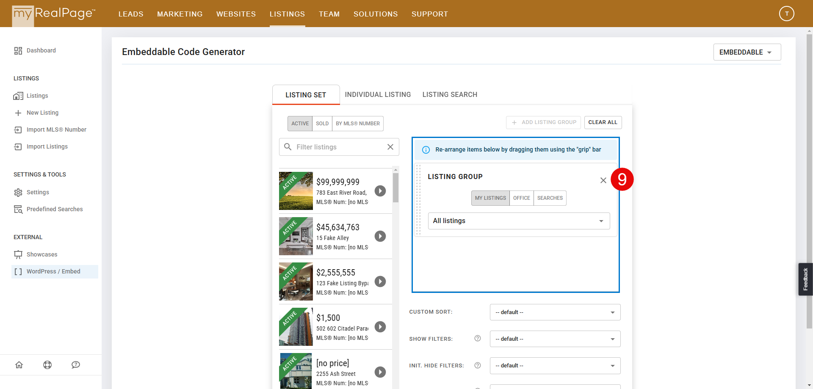Open the New Listing link
The image size is (813, 389).
42,113
